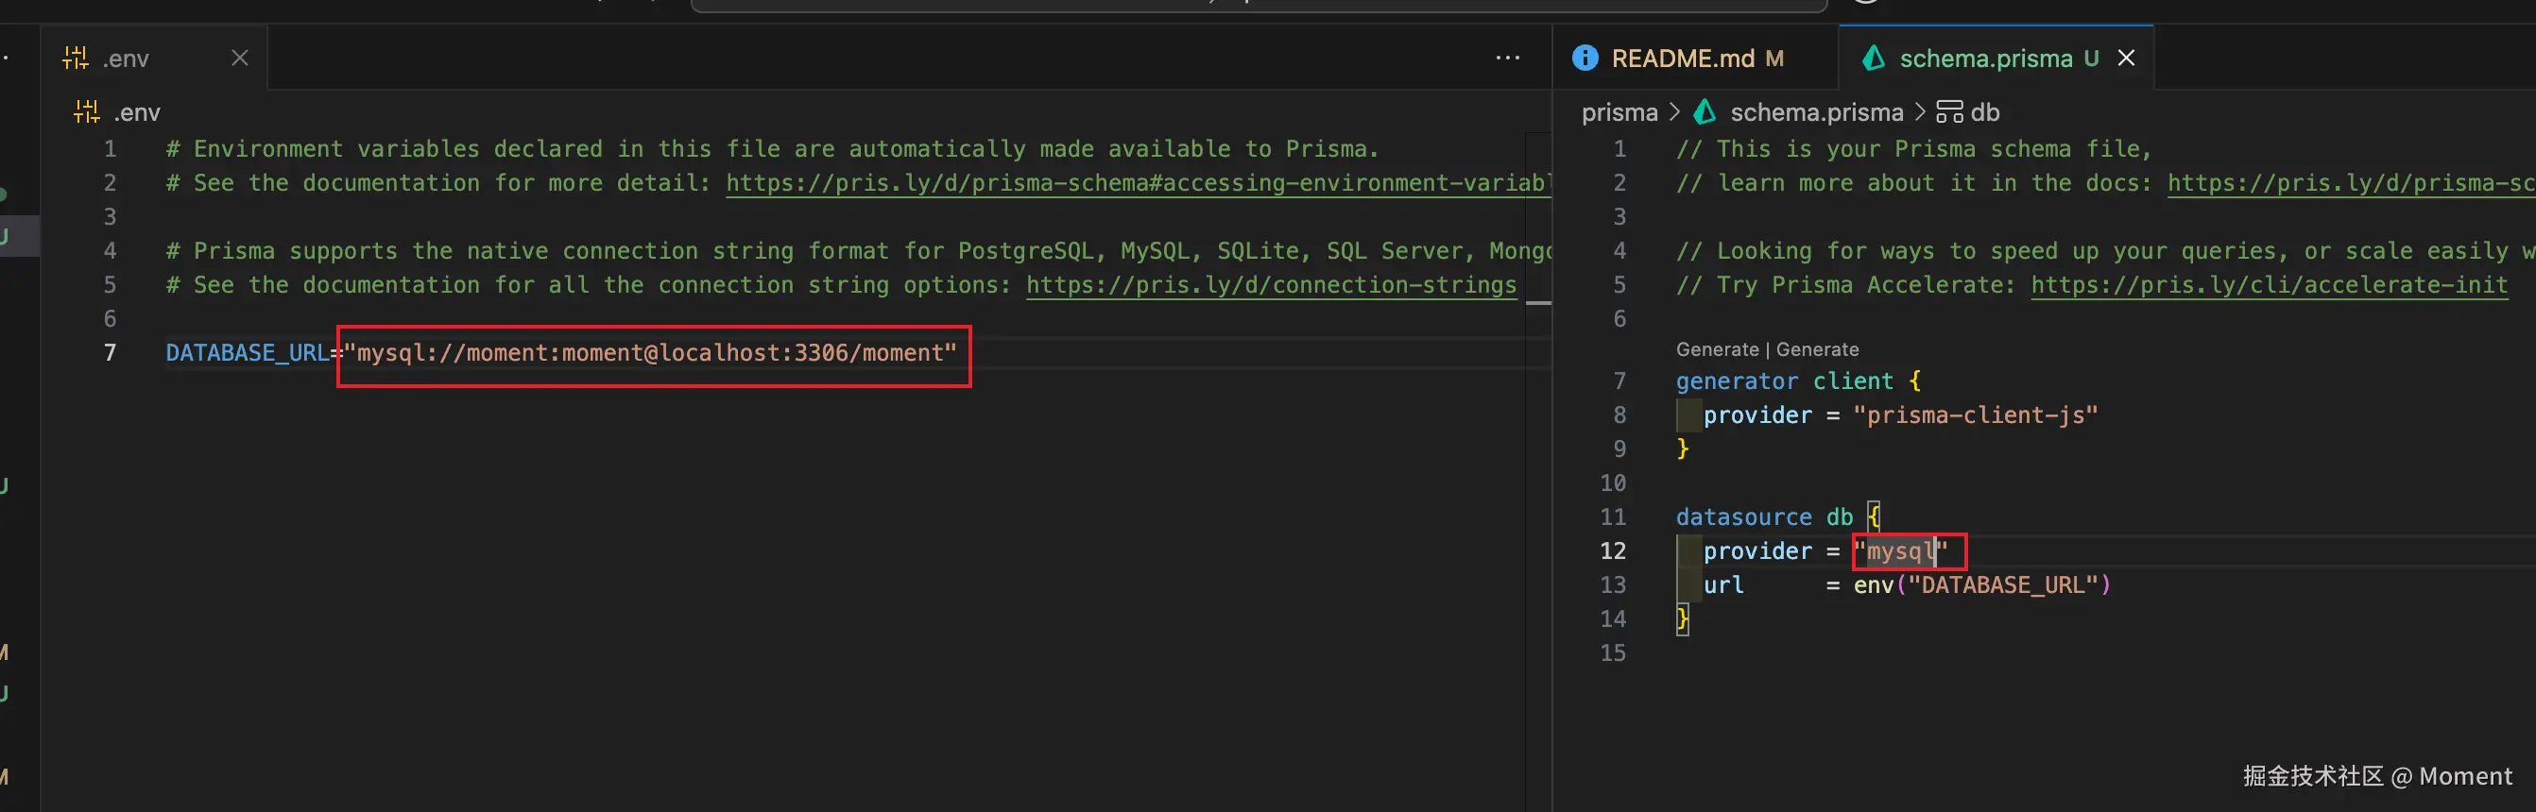
Task: Click the db symbol icon in the breadcrumb
Action: point(1948,112)
